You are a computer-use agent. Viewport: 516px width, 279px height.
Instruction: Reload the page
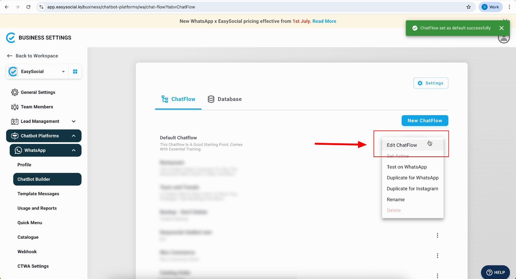28,7
